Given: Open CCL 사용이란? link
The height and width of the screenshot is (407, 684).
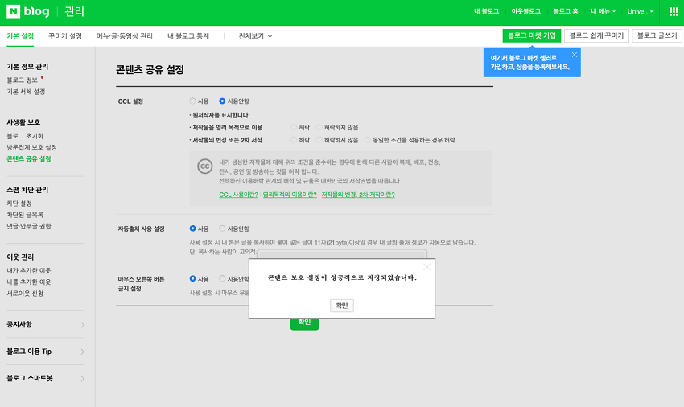Looking at the screenshot, I should click(238, 195).
